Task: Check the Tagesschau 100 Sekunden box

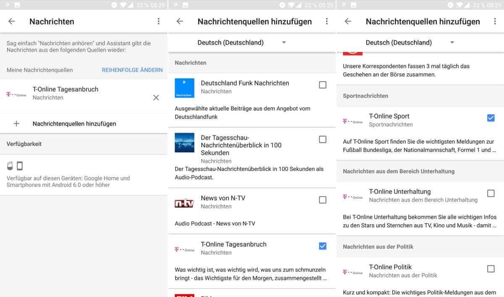Action: click(323, 139)
